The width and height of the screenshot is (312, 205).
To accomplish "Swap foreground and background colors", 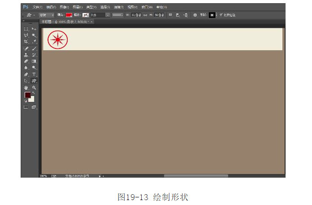I will click(x=33, y=93).
